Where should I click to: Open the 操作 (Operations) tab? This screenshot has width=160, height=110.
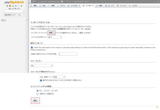[x=99, y=6]
